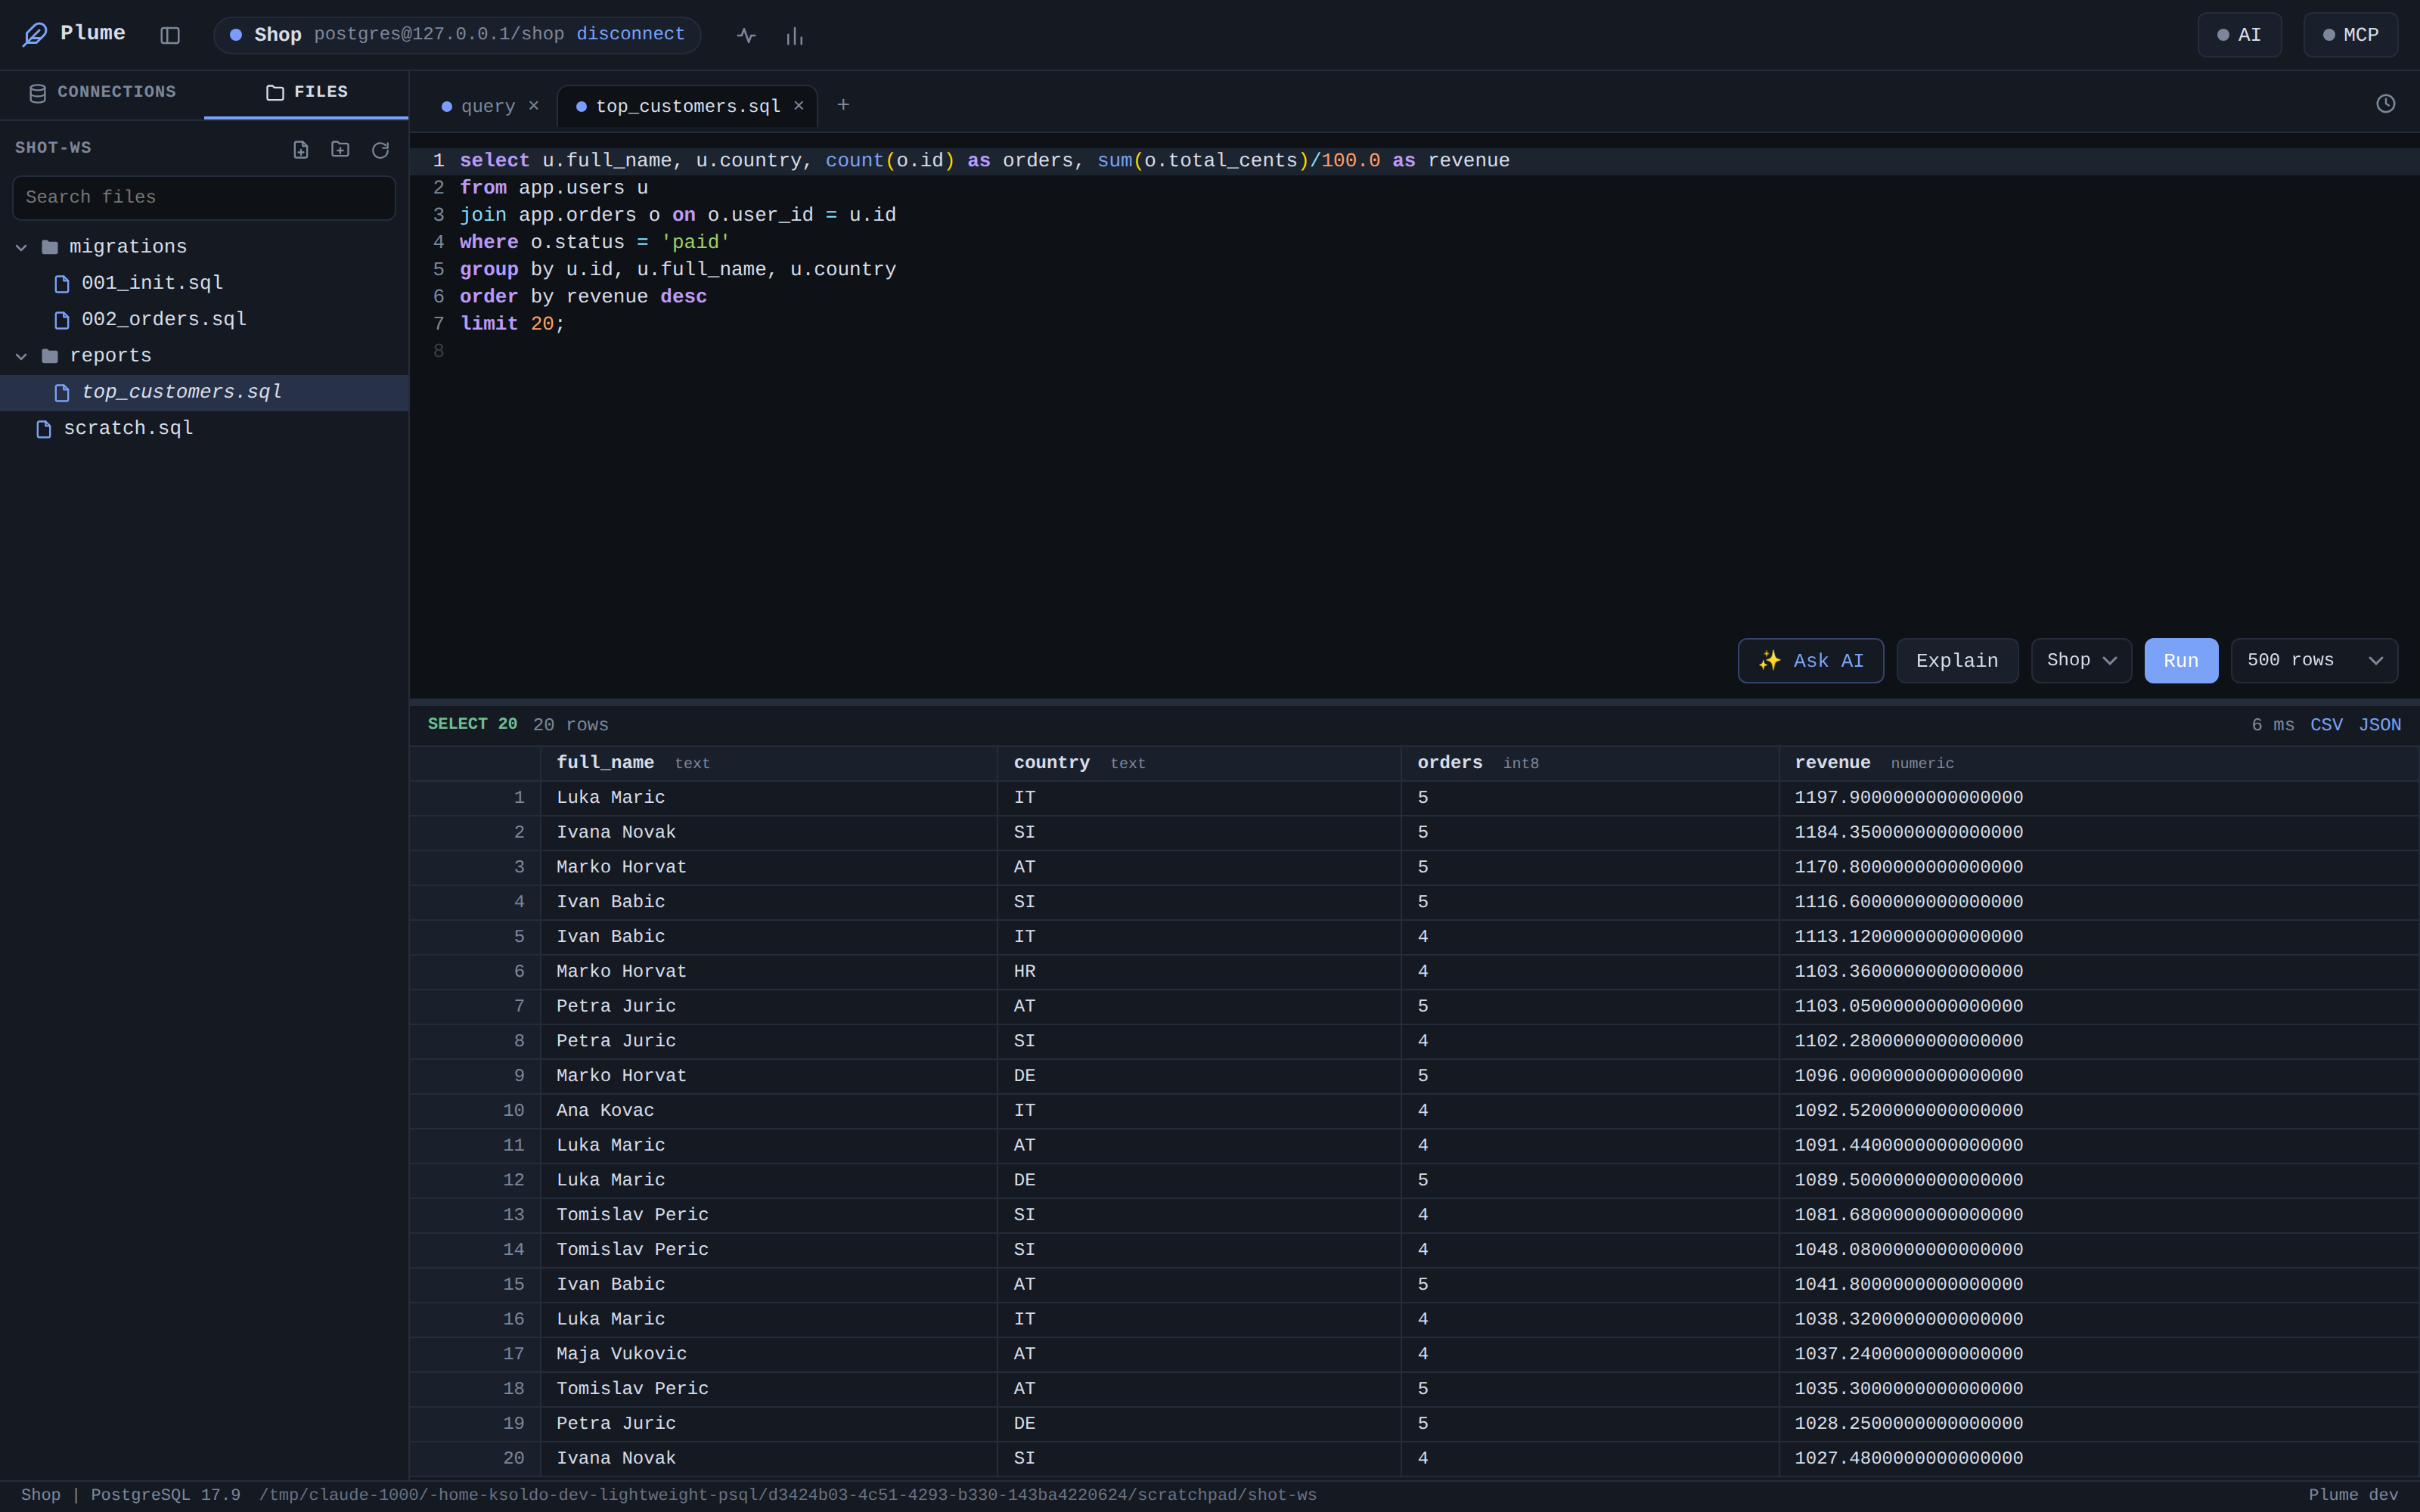Click the 001_init.sql file icon
2420x1512 pixels.
coord(62,284)
